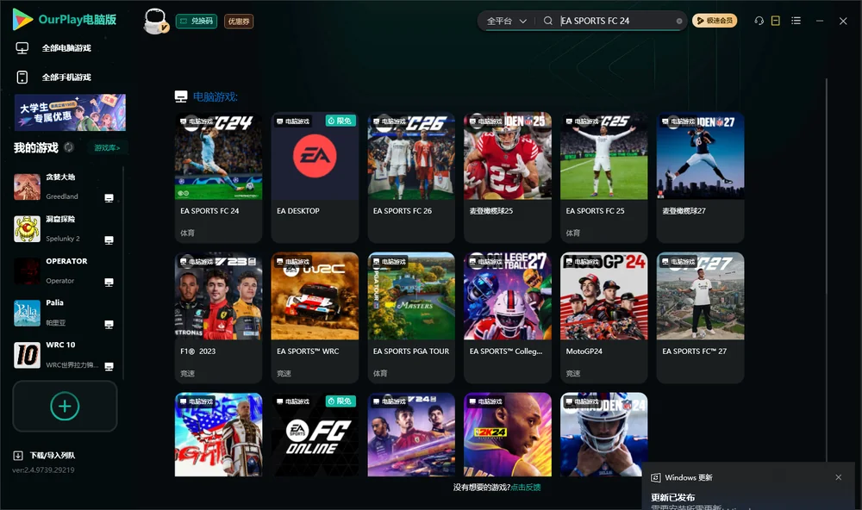Open the Madden 24 game card

[603, 434]
